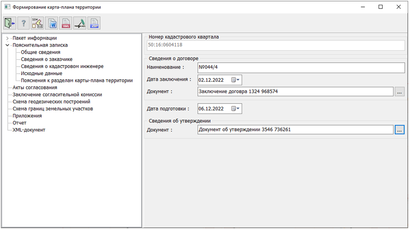Select Сведения о кадастровом инженере item
The height and width of the screenshot is (229, 409).
click(62, 66)
